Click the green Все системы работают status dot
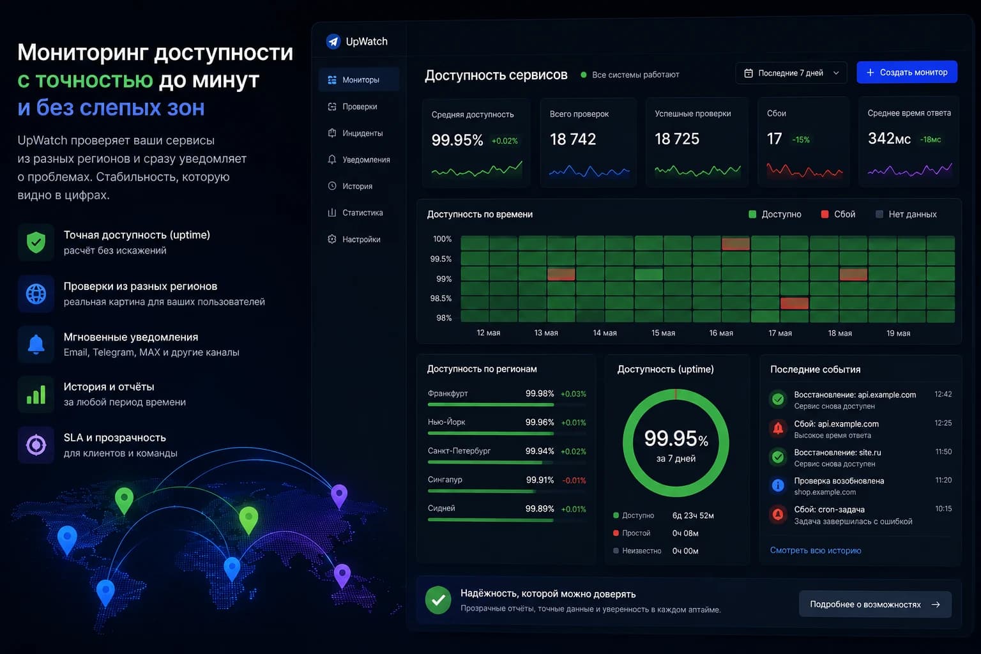 (x=584, y=75)
